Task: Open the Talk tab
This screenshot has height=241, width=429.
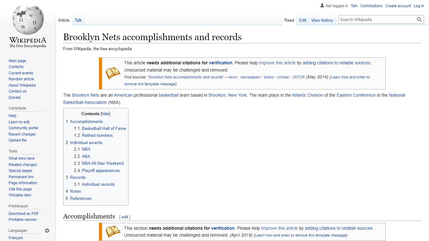Action: point(78,20)
